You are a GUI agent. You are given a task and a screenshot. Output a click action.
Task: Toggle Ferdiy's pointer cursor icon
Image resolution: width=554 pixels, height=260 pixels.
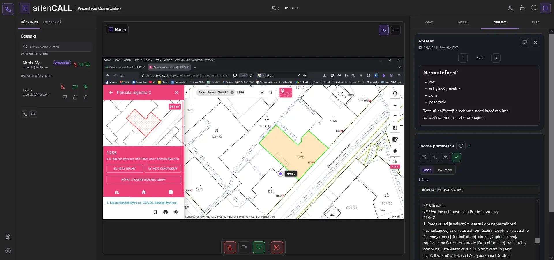tap(85, 87)
